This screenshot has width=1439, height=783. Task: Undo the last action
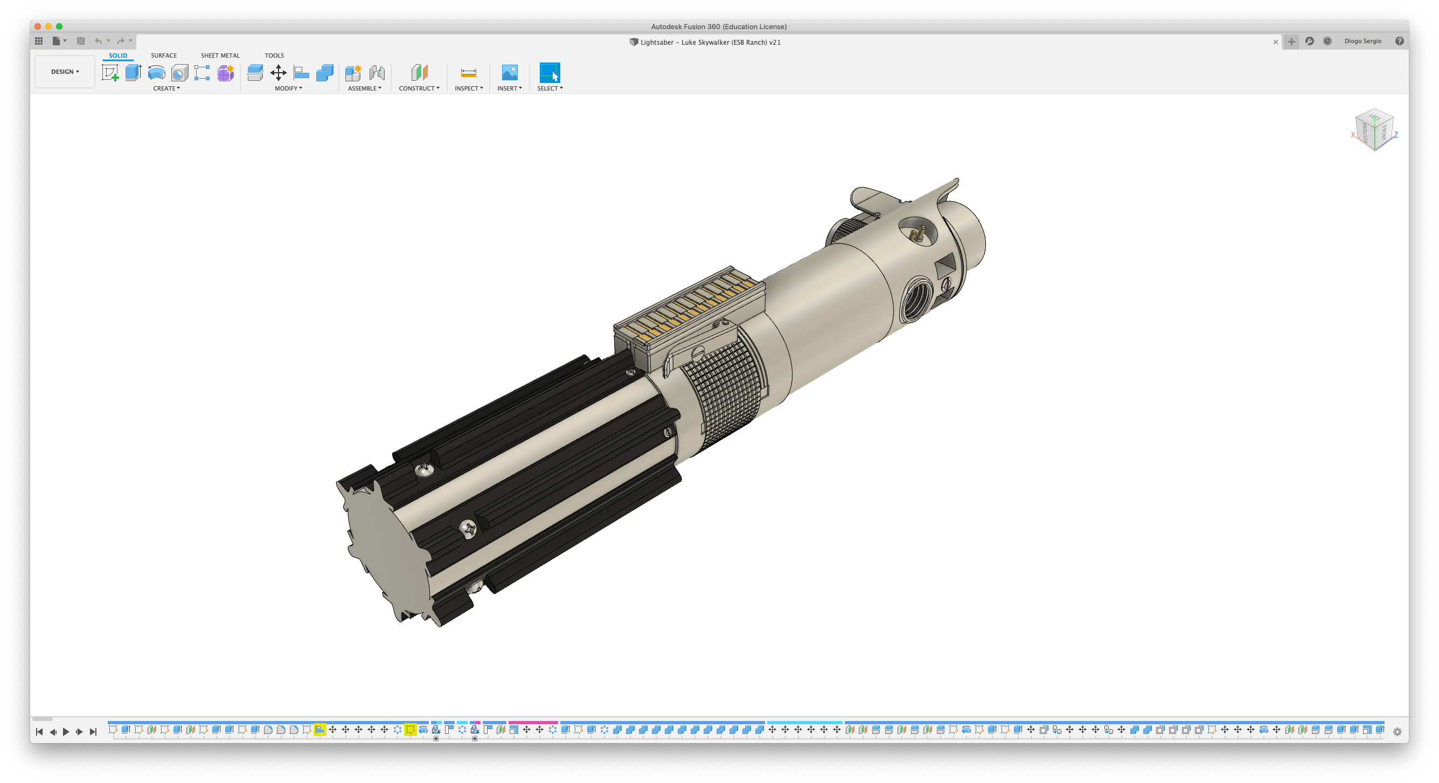click(x=98, y=41)
